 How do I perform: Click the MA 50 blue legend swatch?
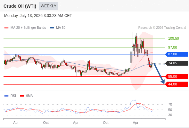coord(52,28)
